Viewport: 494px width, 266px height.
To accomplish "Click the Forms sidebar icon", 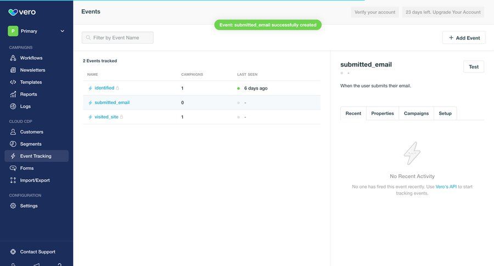I will click(13, 168).
